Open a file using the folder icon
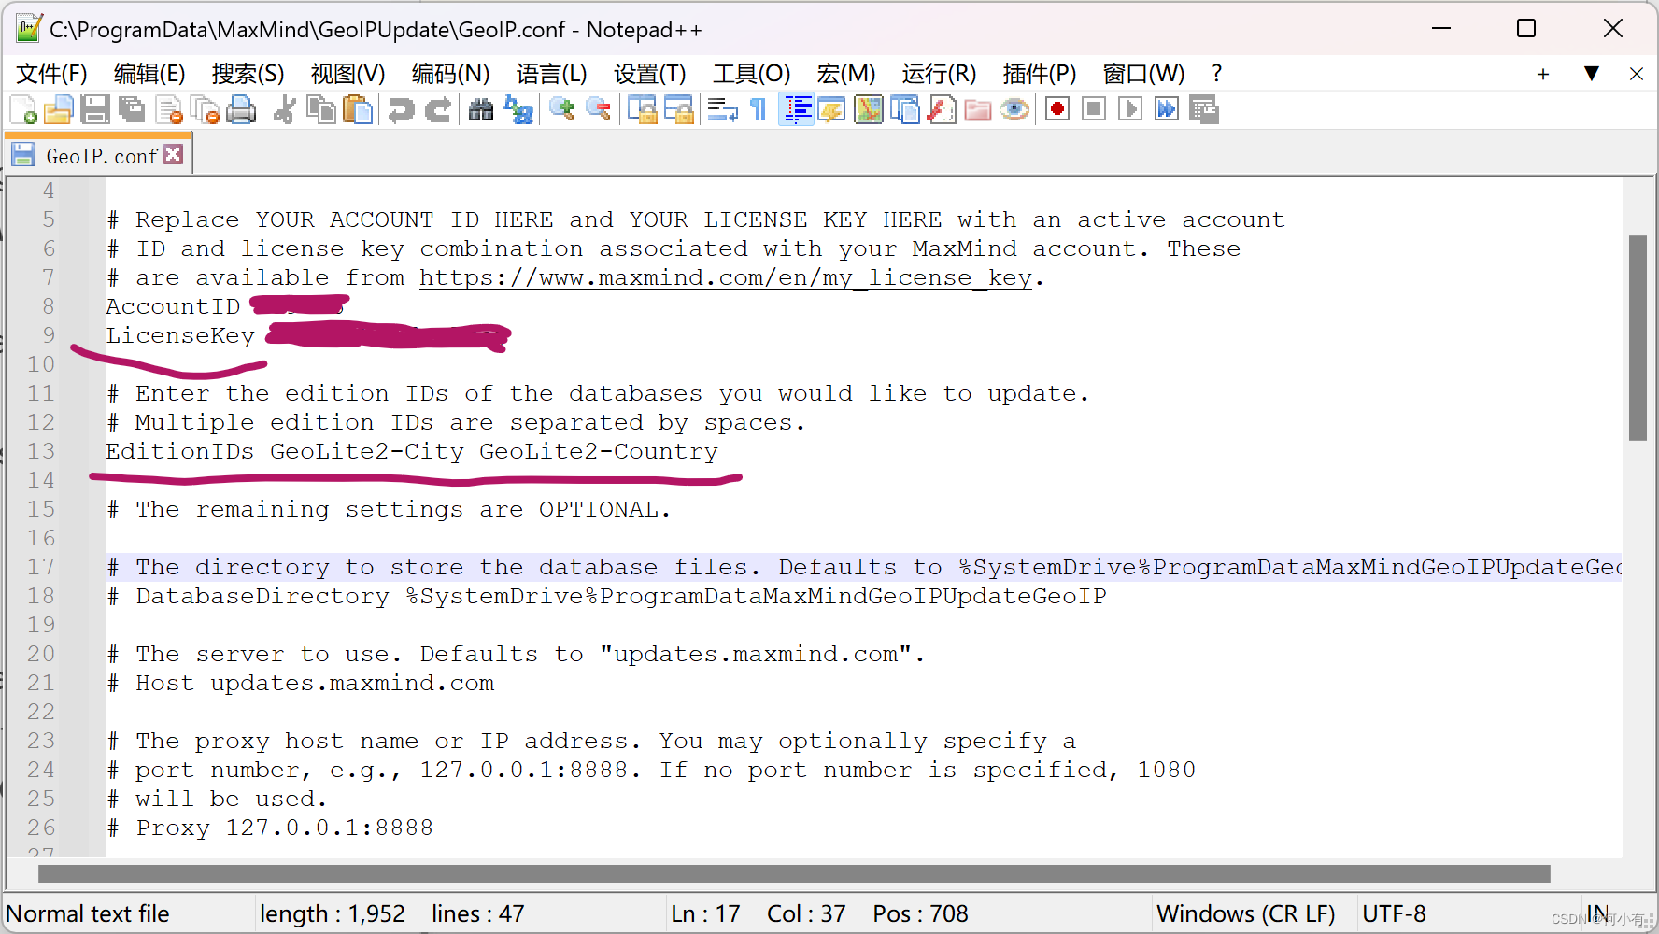The height and width of the screenshot is (934, 1659). 59,110
